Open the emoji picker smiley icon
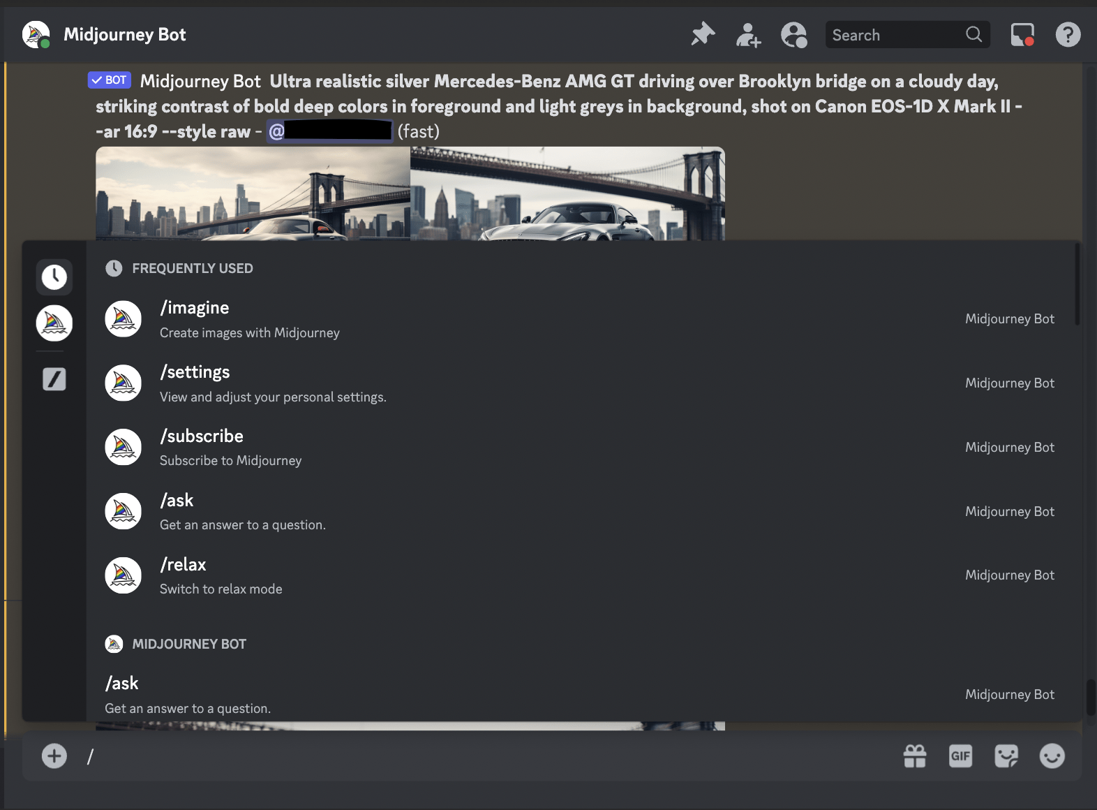 tap(1052, 756)
